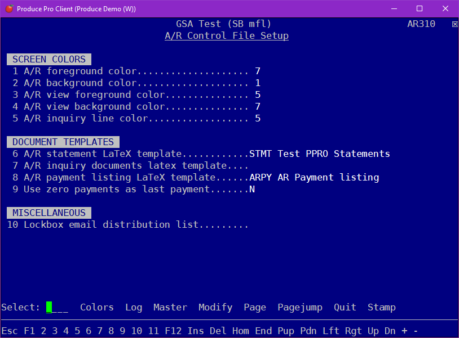Select line 8 A/R payment listing LaTeX template
The height and width of the screenshot is (338, 459).
[196, 178]
